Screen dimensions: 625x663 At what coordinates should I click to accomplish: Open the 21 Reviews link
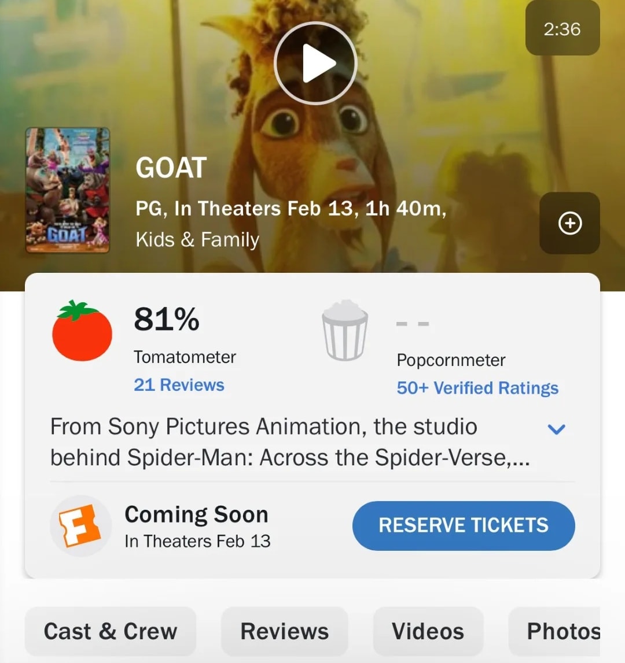coord(179,385)
